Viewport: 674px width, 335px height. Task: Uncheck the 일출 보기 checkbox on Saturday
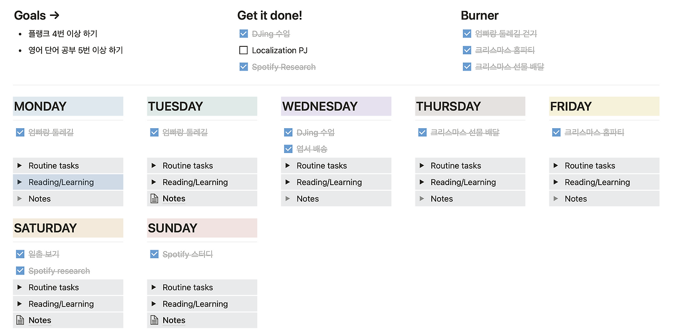[20, 254]
